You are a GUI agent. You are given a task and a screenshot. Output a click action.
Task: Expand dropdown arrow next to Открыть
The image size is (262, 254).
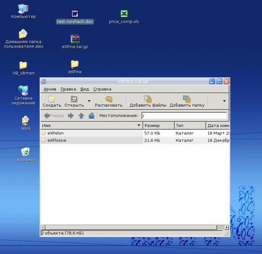(89, 101)
